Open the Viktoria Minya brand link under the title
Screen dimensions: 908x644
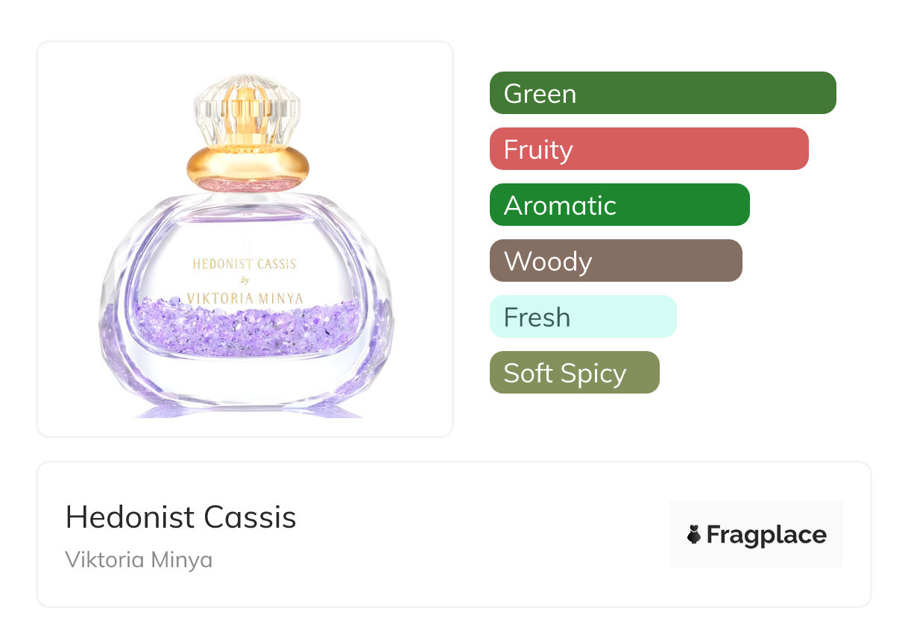pyautogui.click(x=139, y=560)
